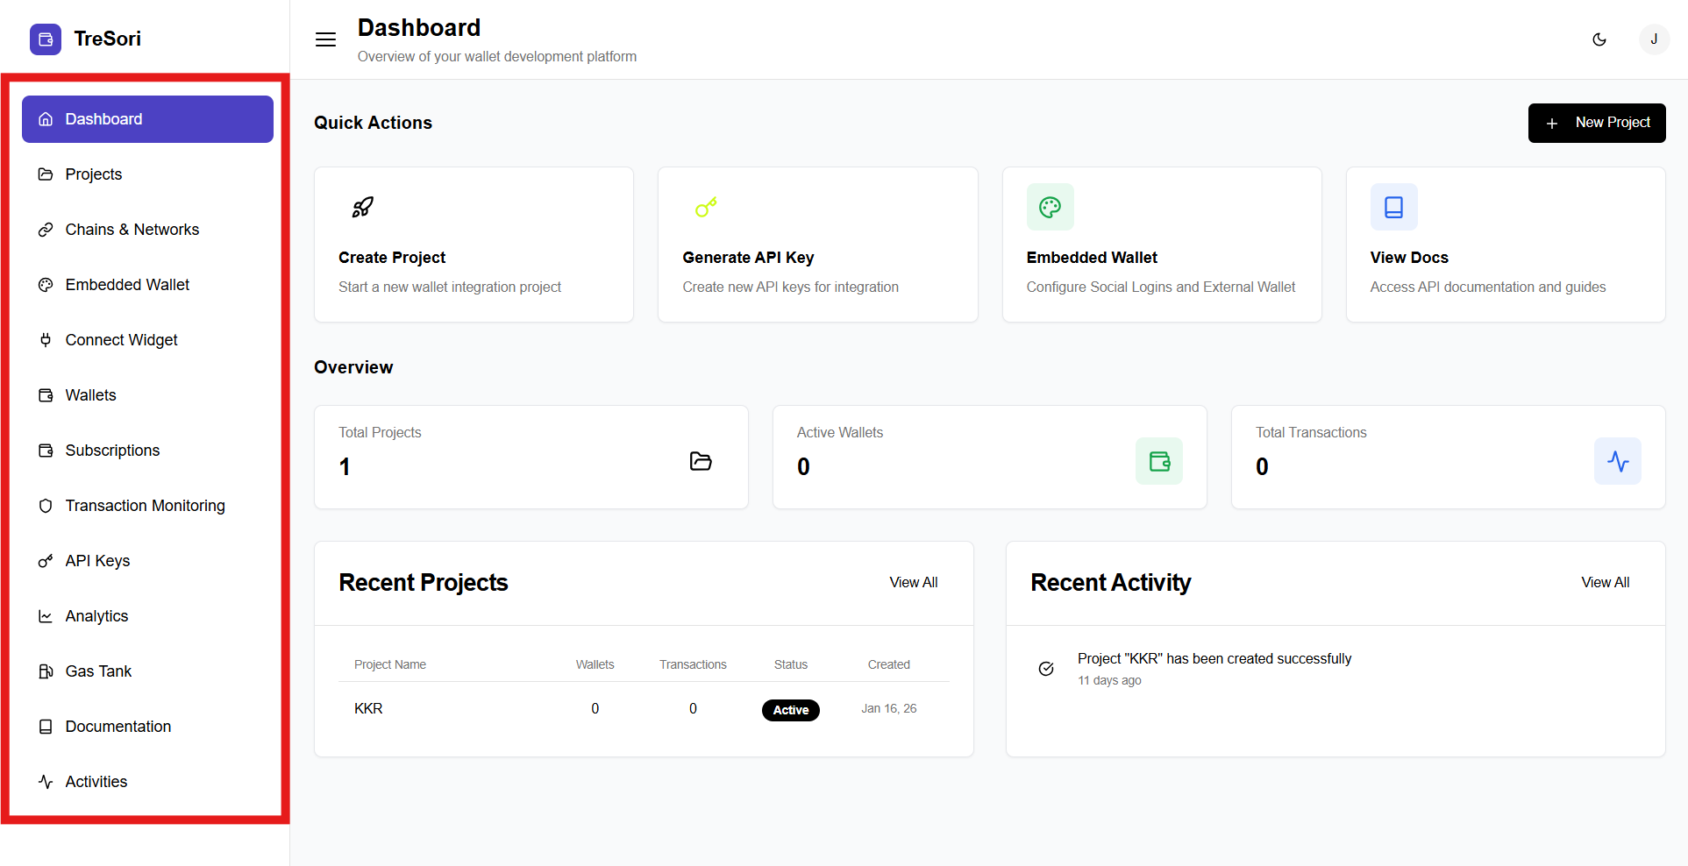This screenshot has height=866, width=1688.
Task: Toggle dark mode with moon icon
Action: 1599,39
